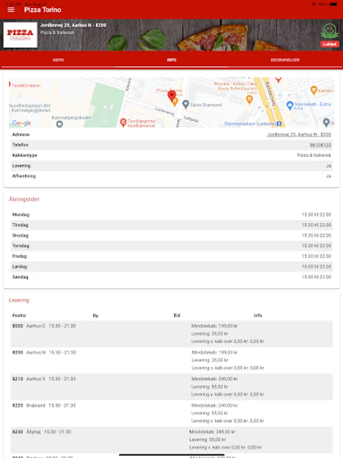This screenshot has width=343, height=458.
Task: Switch to the MENU tab
Action: [x=58, y=60]
